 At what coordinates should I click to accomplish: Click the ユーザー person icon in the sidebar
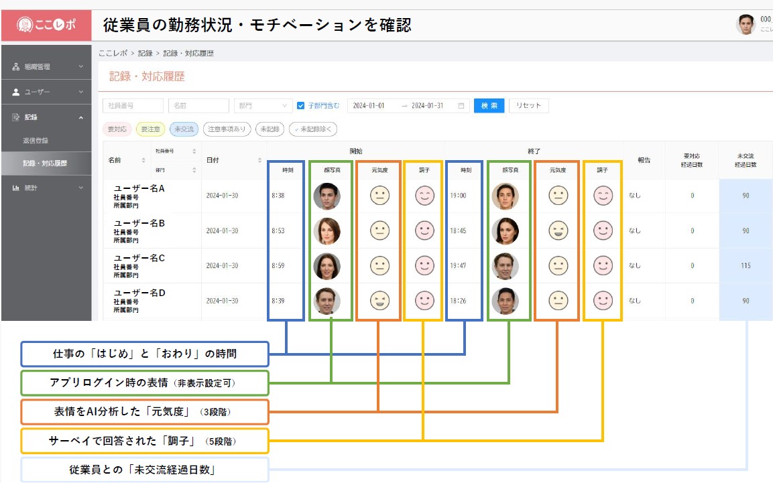pos(16,92)
